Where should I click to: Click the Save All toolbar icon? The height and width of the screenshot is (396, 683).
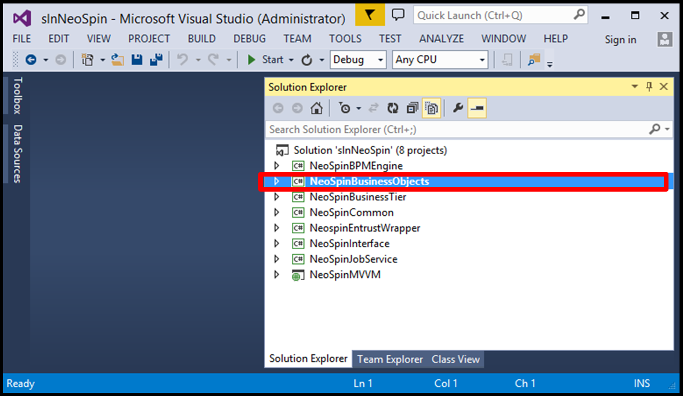point(156,60)
